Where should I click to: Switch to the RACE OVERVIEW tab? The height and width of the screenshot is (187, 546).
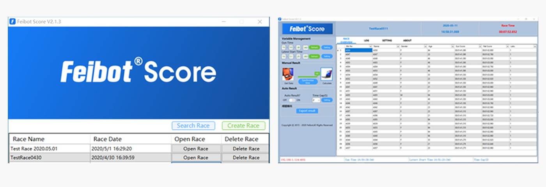(x=346, y=40)
